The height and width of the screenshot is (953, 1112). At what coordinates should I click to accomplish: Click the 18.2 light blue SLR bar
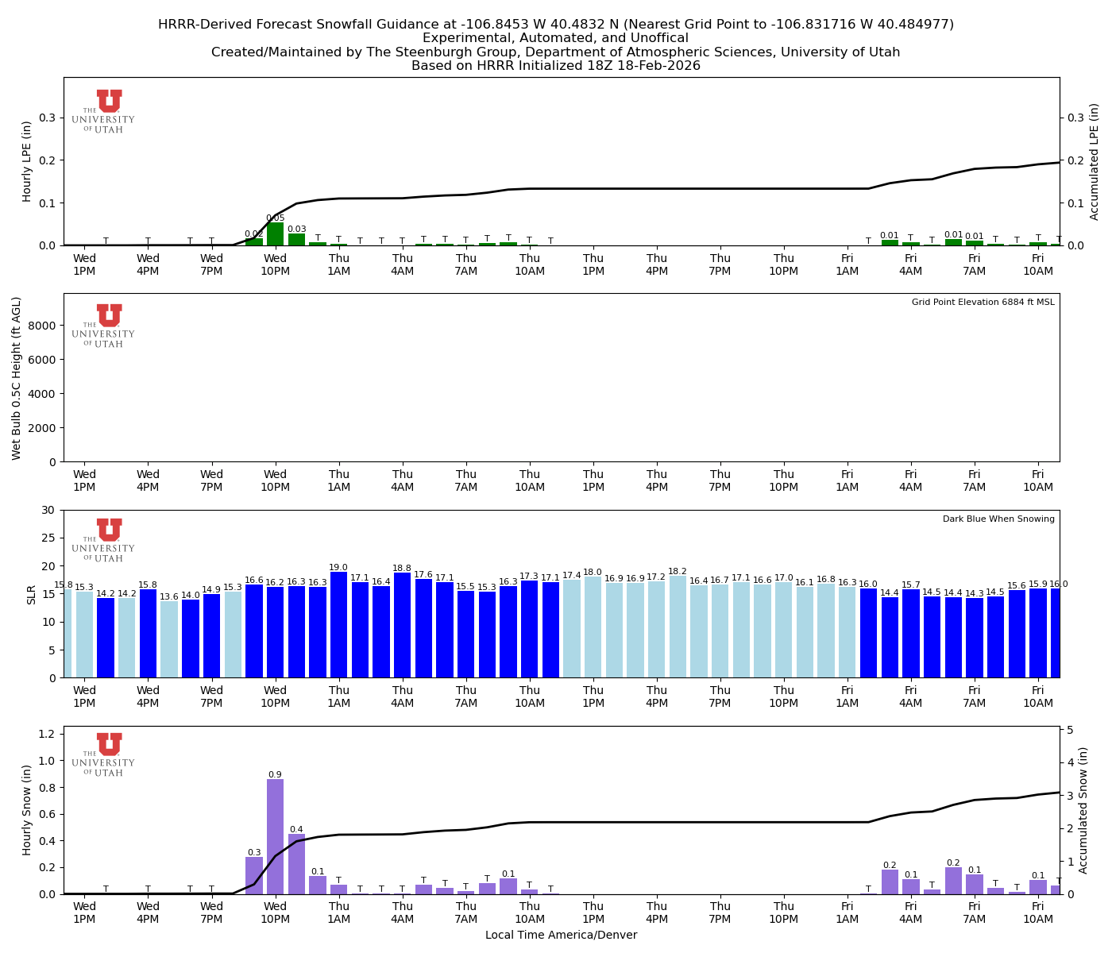click(677, 627)
